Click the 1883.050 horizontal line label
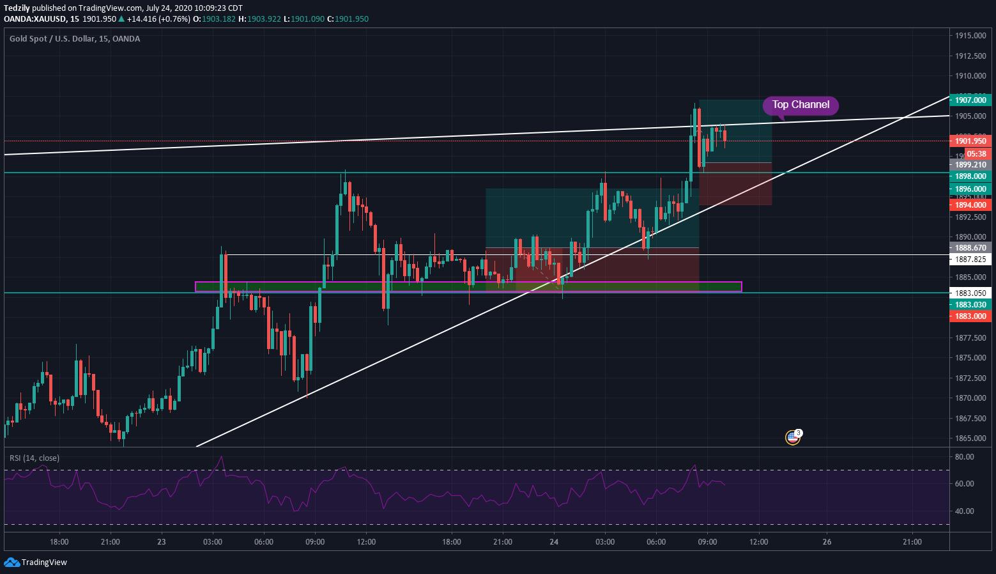Viewport: 996px width, 574px height. pyautogui.click(x=970, y=293)
